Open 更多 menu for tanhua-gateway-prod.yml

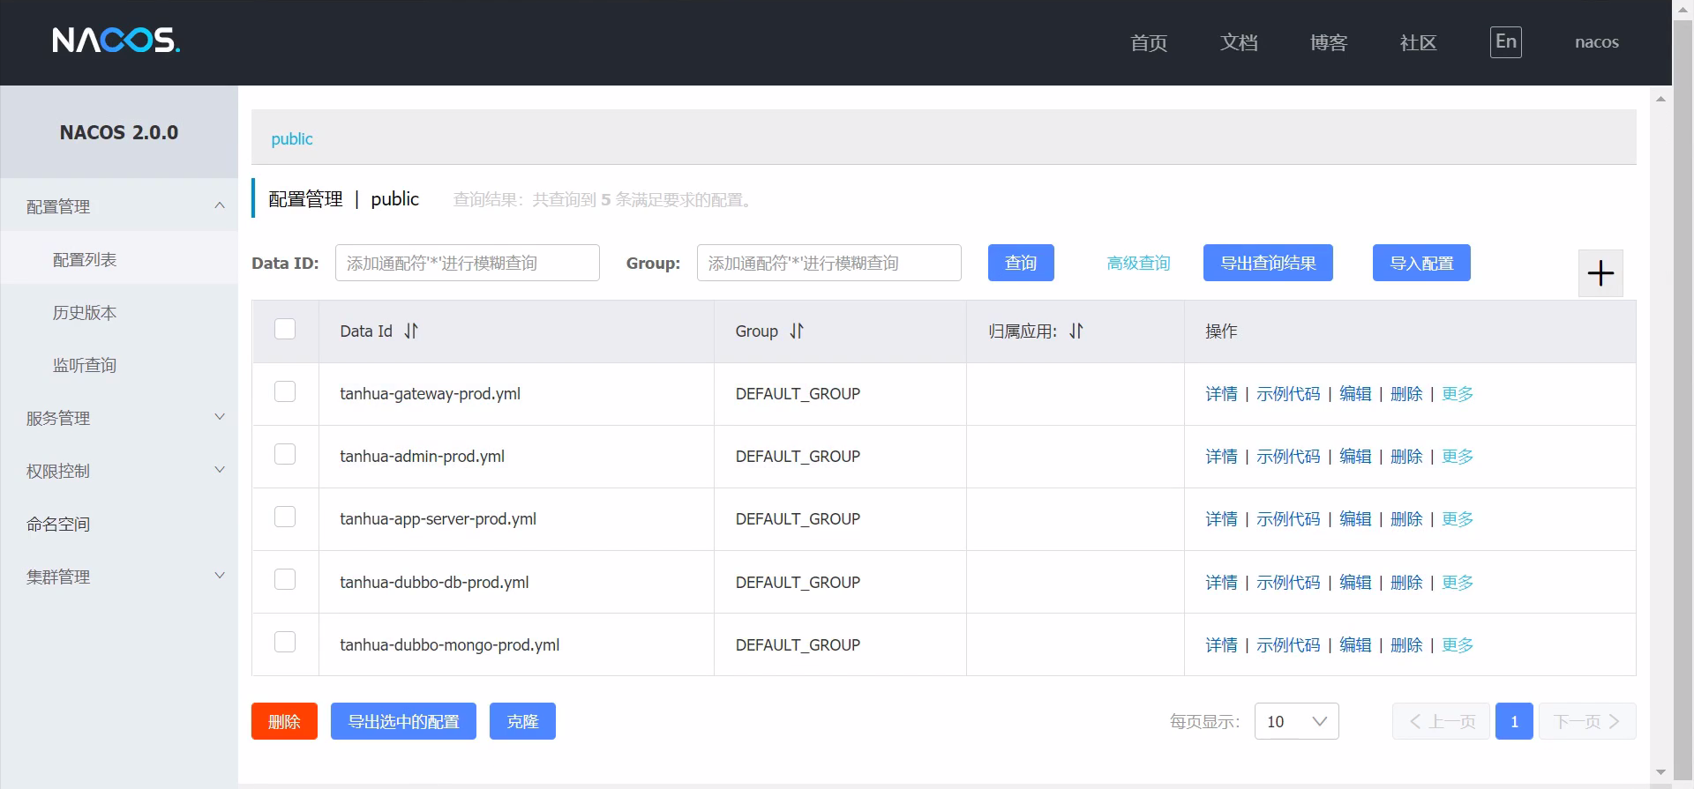1458,394
